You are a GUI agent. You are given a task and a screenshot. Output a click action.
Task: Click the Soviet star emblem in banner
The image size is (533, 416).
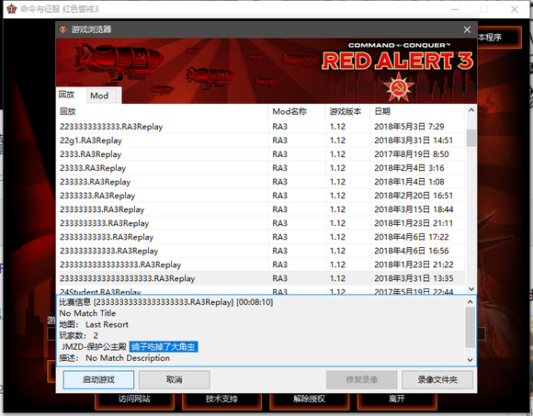pyautogui.click(x=399, y=86)
